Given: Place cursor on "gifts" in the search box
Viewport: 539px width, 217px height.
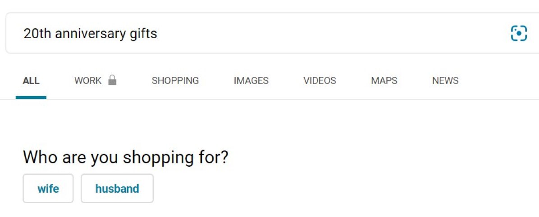Looking at the screenshot, I should [x=143, y=34].
